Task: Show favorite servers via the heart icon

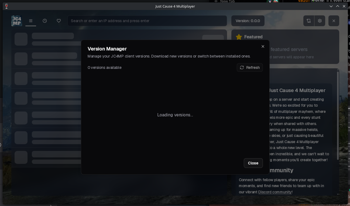Action: [x=59, y=21]
